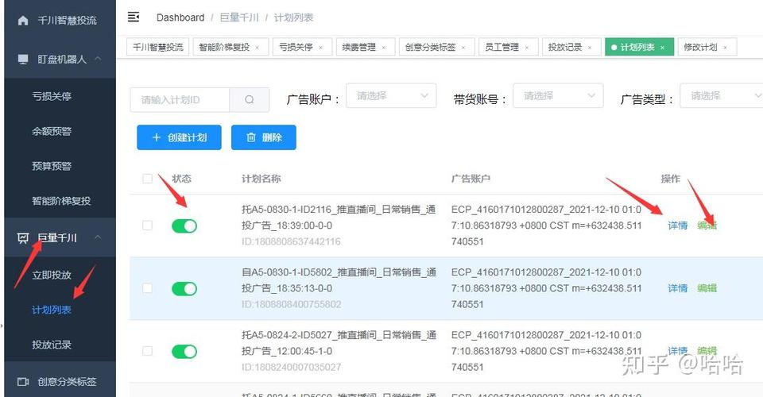Image resolution: width=763 pixels, height=397 pixels.
Task: Close the 投放记录 tab
Action: click(x=590, y=48)
